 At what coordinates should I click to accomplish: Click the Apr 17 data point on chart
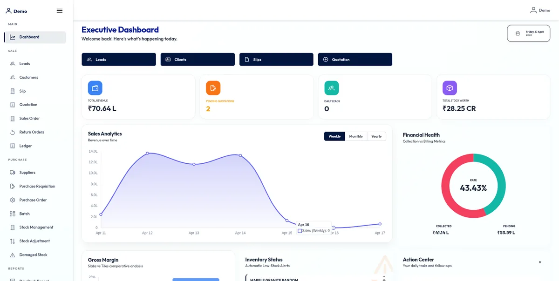(x=380, y=224)
